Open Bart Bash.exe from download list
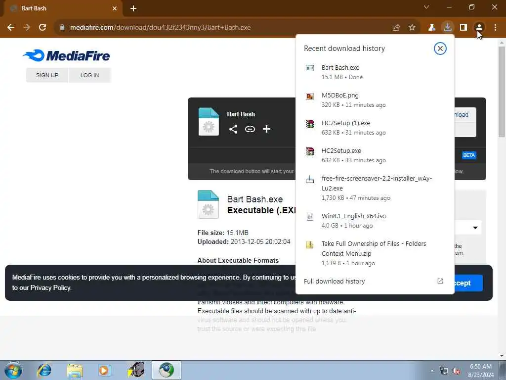 375,72
